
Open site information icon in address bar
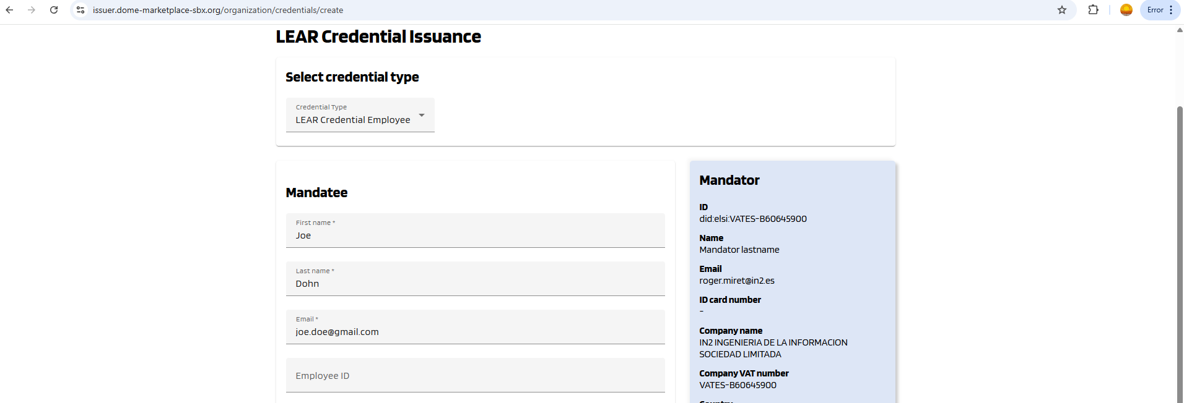click(x=81, y=10)
